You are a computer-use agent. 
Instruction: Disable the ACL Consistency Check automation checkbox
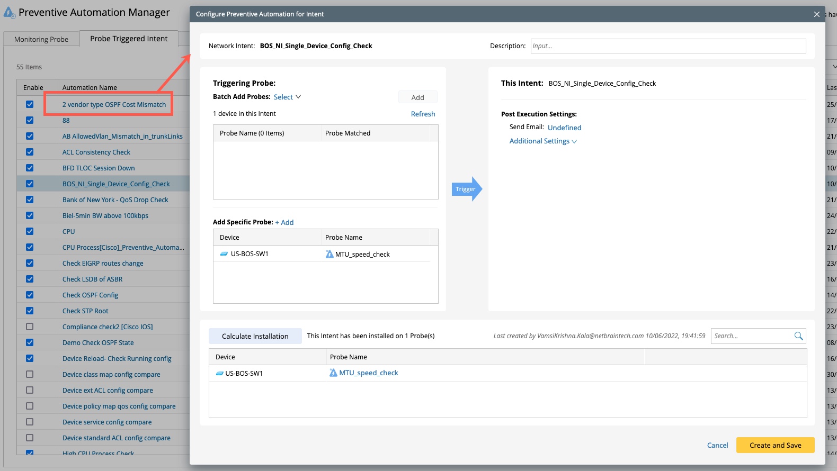click(30, 152)
